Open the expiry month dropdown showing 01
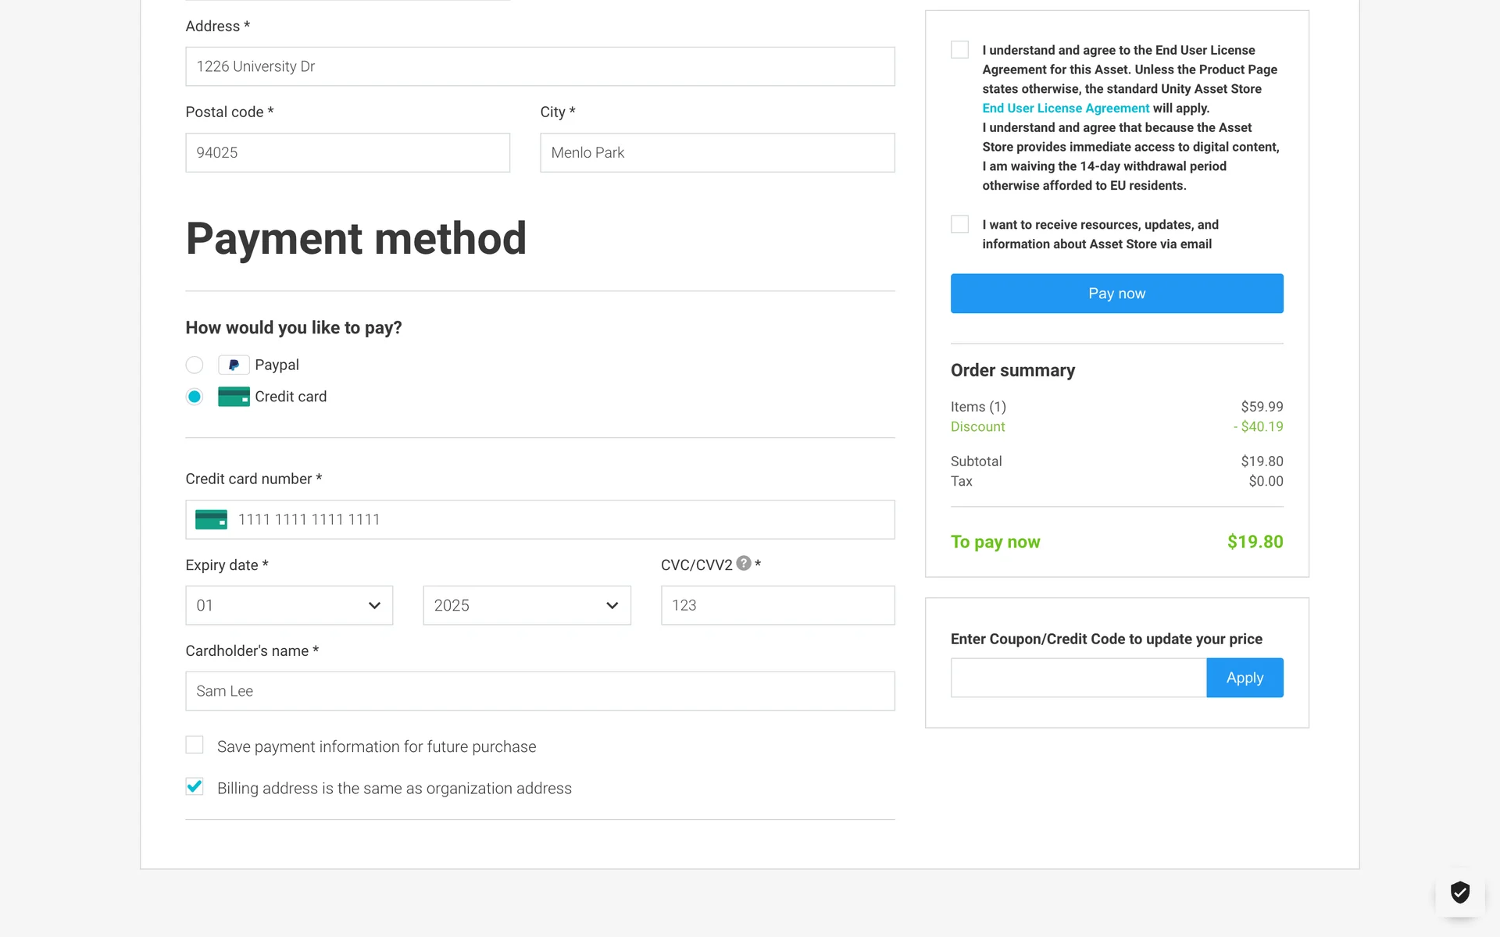1500x937 pixels. point(289,605)
